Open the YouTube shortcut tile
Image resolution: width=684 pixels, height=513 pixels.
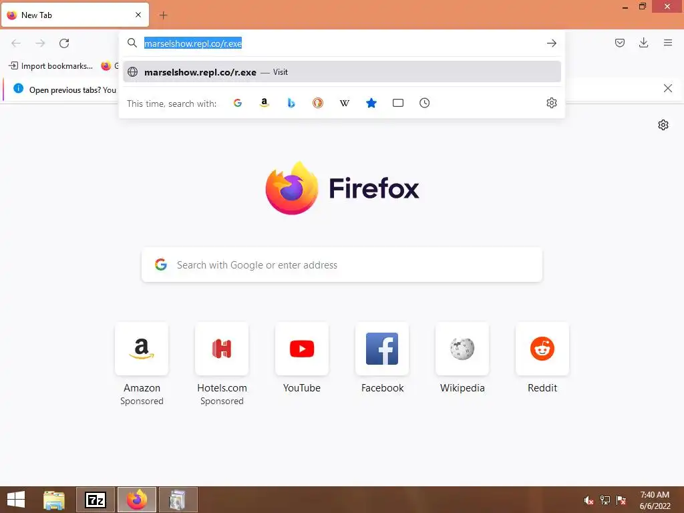(x=302, y=349)
